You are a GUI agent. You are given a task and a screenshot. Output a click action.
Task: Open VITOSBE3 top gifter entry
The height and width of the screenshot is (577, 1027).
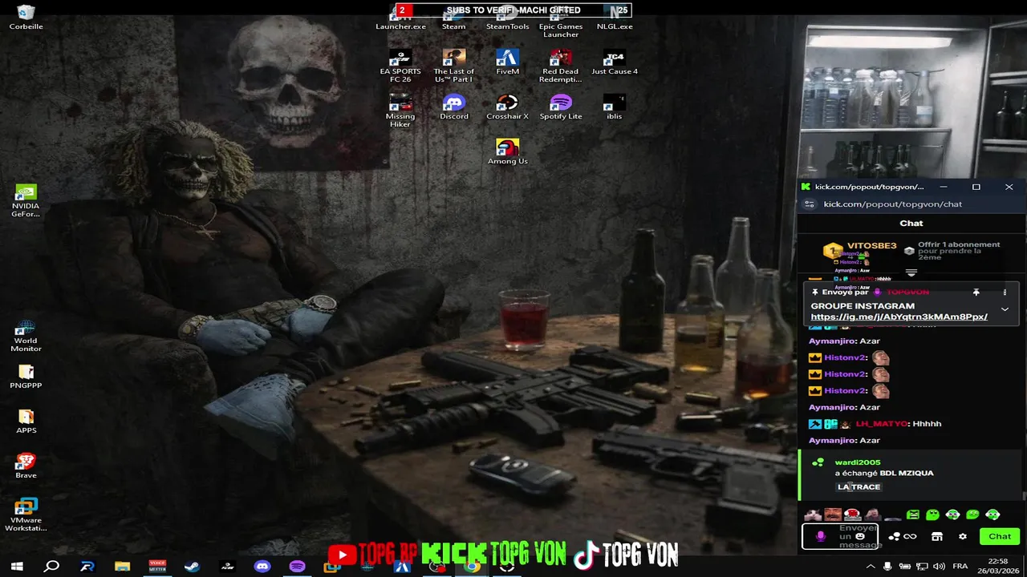click(859, 250)
